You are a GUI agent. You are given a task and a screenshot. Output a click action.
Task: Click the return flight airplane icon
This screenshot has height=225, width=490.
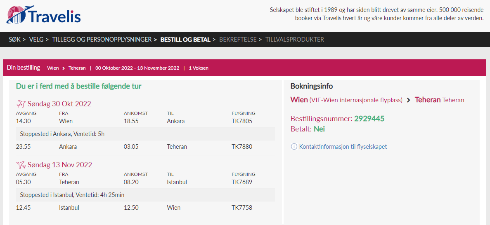pyautogui.click(x=21, y=164)
